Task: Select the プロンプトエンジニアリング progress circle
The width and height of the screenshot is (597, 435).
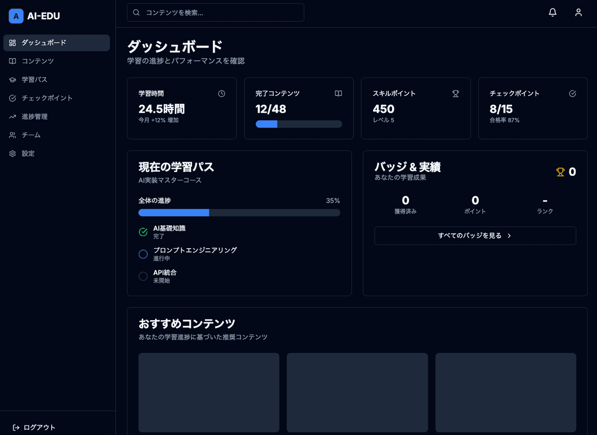Action: (x=143, y=254)
